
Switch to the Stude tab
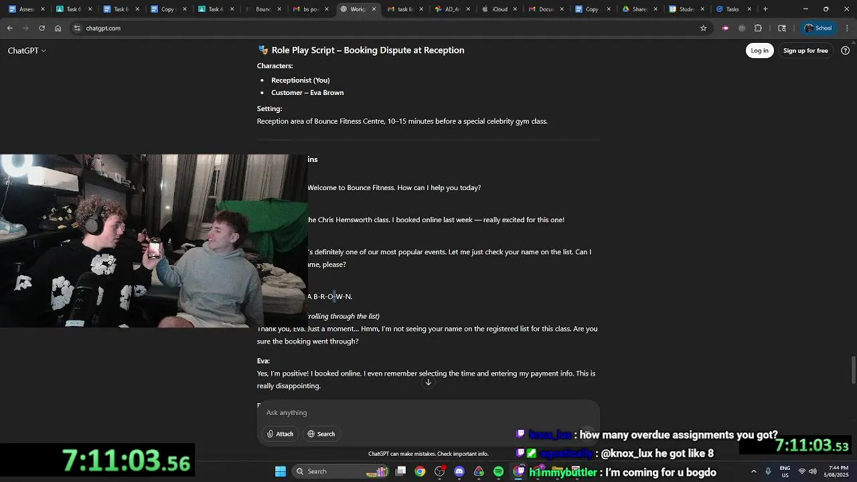(686, 9)
